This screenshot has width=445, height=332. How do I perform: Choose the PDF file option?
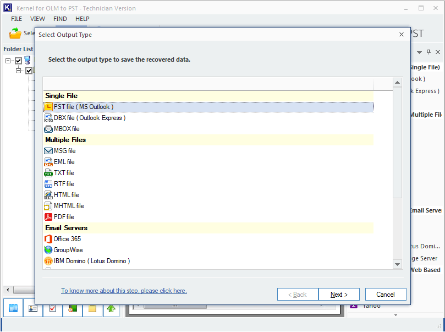pyautogui.click(x=64, y=217)
